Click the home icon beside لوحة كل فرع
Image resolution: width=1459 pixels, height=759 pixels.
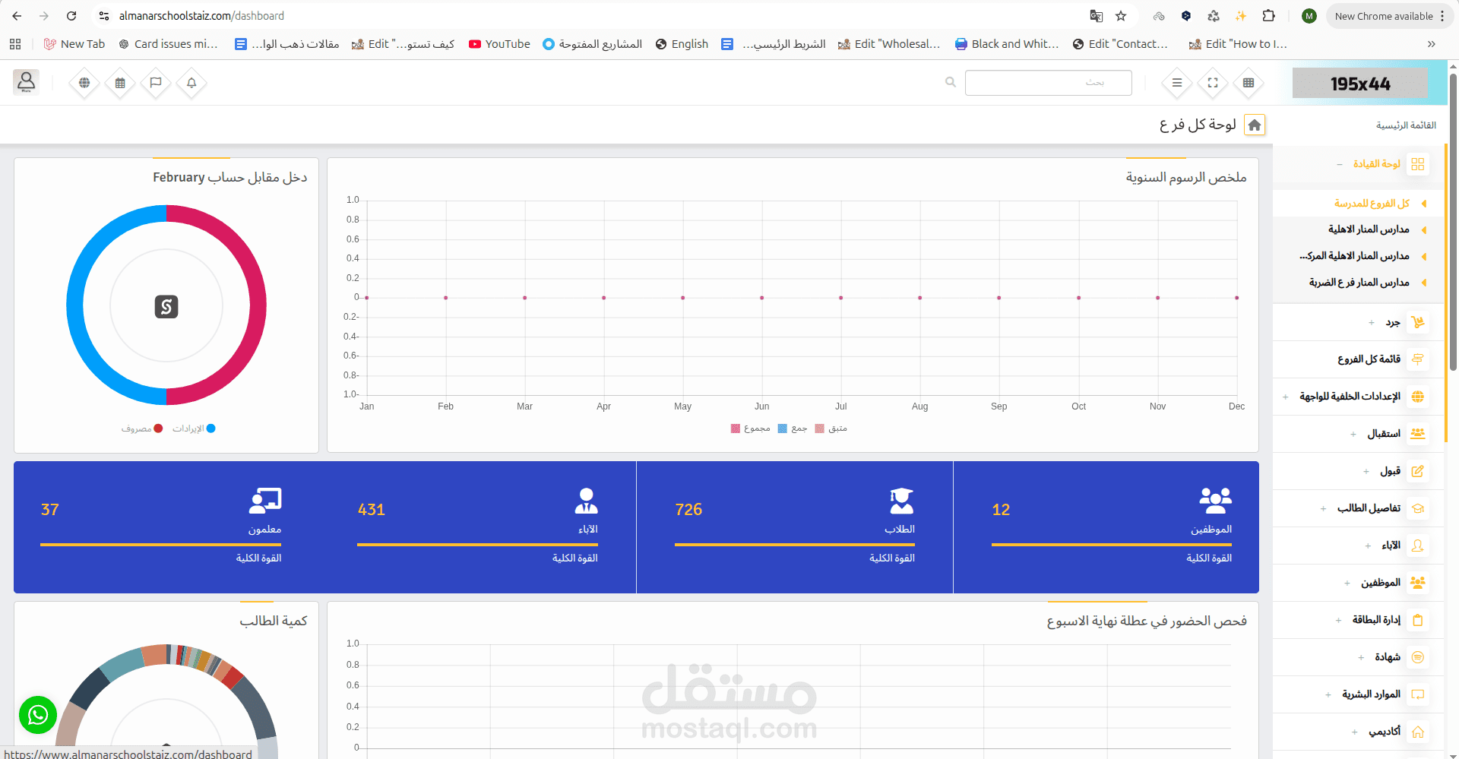(x=1255, y=125)
